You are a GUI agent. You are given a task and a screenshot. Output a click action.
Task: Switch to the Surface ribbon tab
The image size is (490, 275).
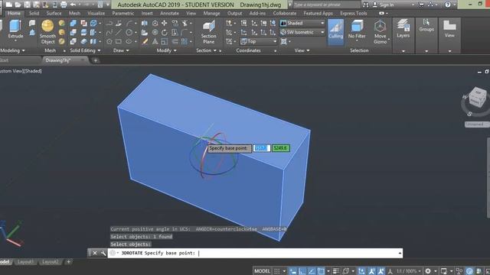(x=54, y=14)
